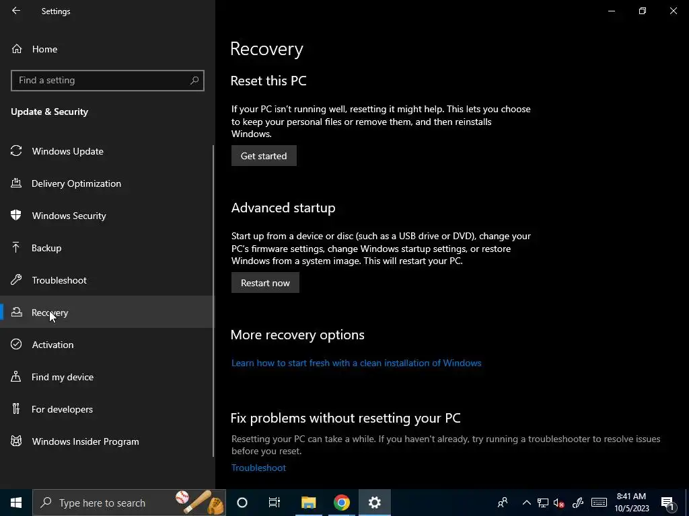Screen dimensions: 689x516
Task: Click Restart now under Advanced startup
Action: point(265,283)
